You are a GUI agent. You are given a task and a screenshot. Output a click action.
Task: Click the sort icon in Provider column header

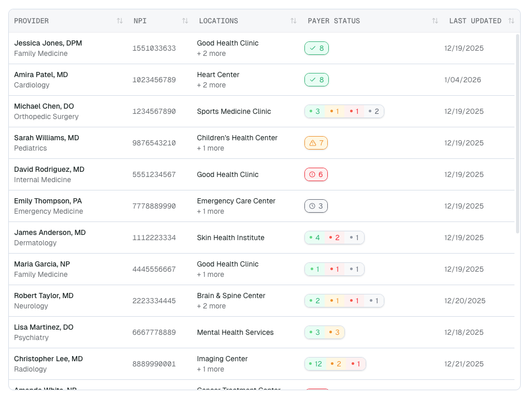point(120,21)
